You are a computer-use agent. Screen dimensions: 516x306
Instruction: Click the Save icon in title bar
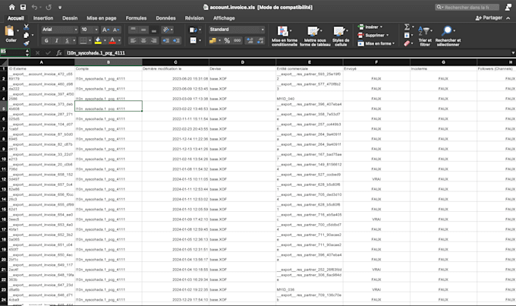pos(23,7)
